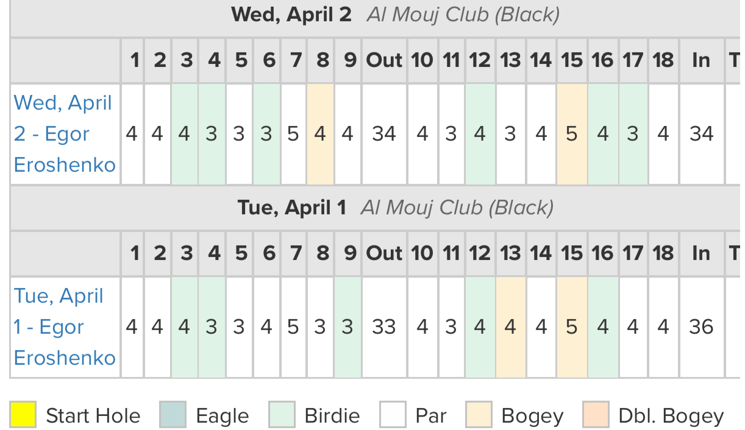This screenshot has width=745, height=430.
Task: Click the green Birdie legend swatch
Action: coord(282,415)
